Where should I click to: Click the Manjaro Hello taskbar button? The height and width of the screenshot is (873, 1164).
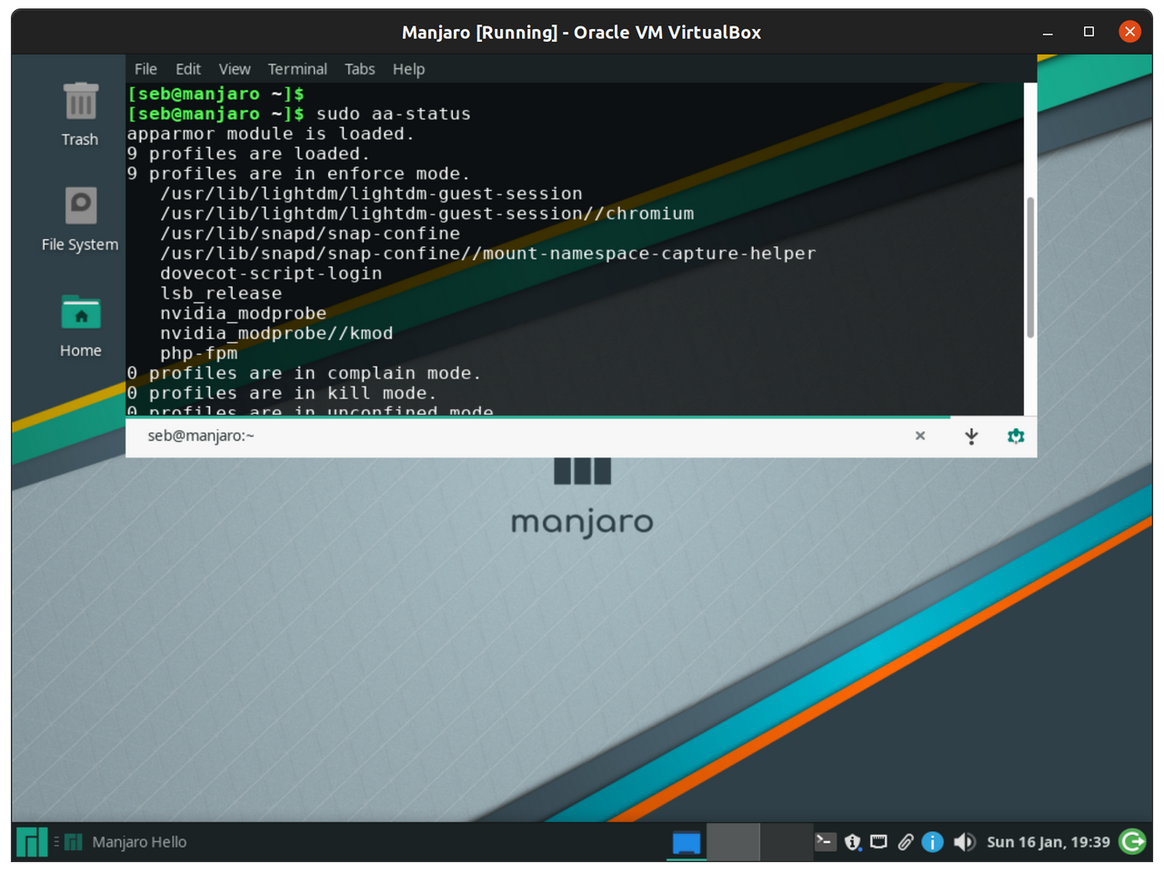point(127,842)
